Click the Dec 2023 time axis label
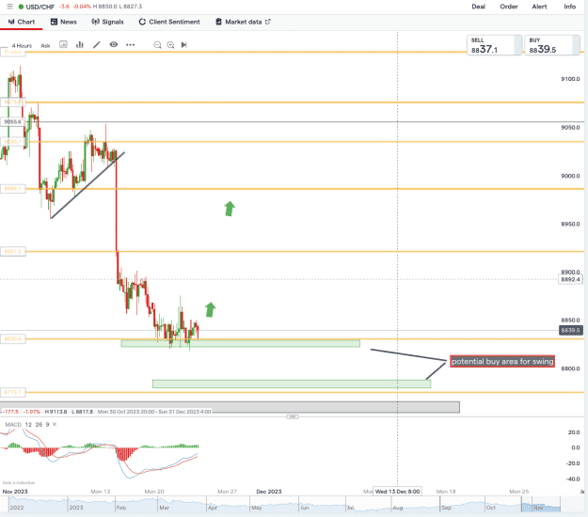 point(269,491)
